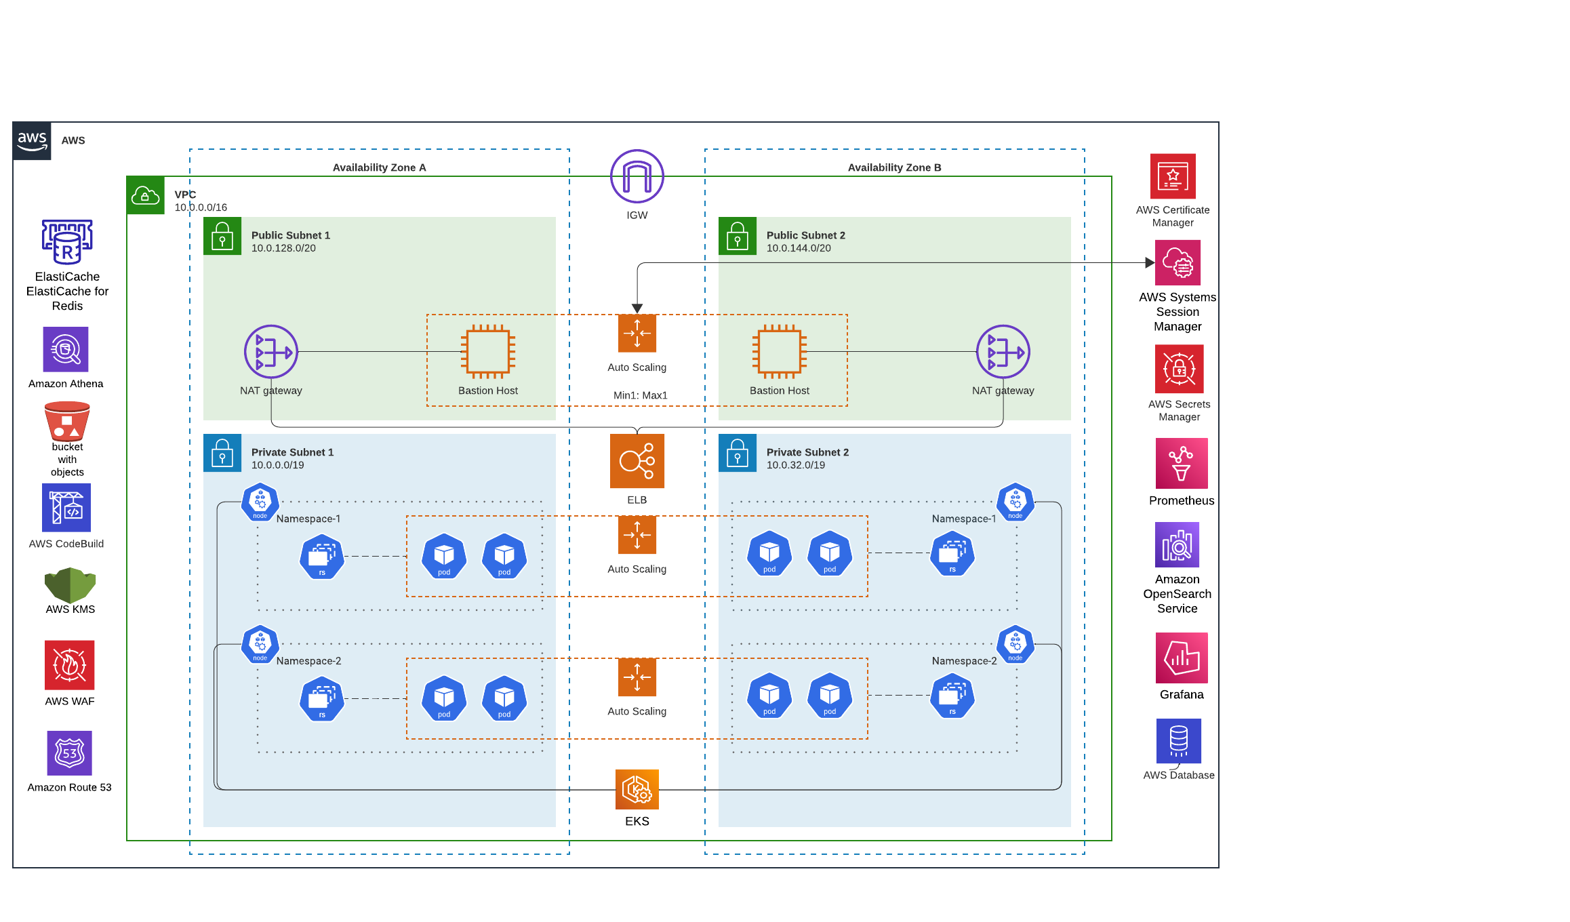The width and height of the screenshot is (1570, 922).
Task: Click rs replica set icon in Namespace-2, Private Subnet 1
Action: [x=322, y=699]
